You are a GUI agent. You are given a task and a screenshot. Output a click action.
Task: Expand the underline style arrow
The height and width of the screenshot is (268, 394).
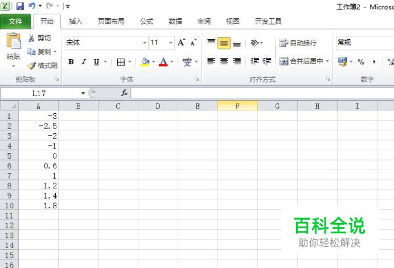tap(105, 62)
